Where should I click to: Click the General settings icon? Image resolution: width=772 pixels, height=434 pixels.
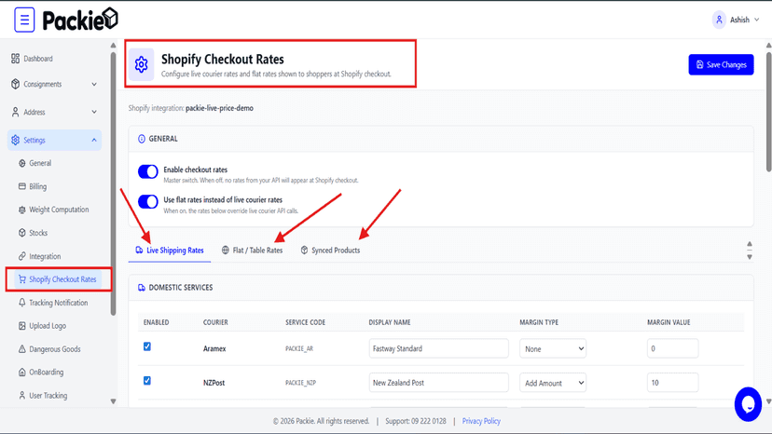point(21,163)
